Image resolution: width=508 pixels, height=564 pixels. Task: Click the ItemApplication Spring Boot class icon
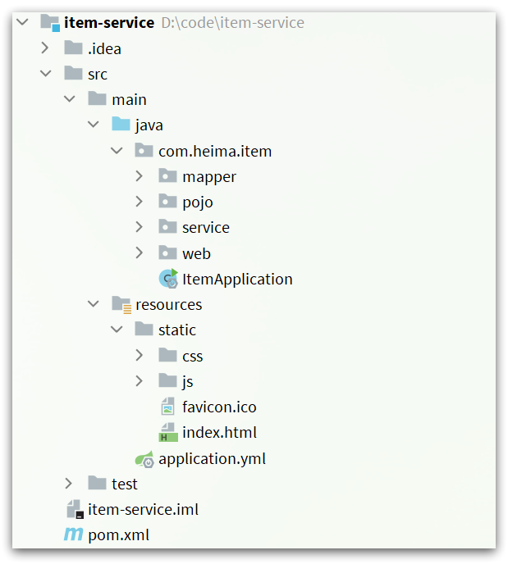(168, 279)
